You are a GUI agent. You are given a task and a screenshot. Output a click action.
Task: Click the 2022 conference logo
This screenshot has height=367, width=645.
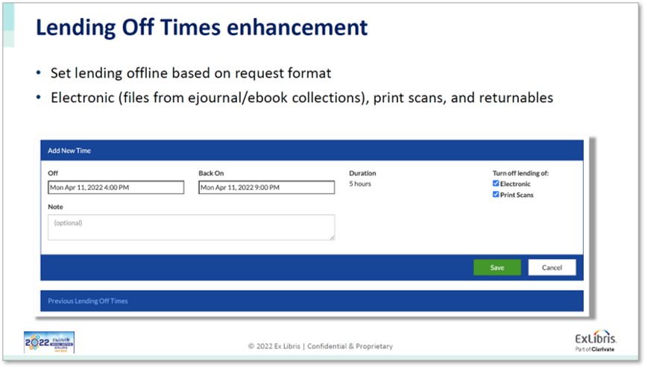tap(49, 342)
